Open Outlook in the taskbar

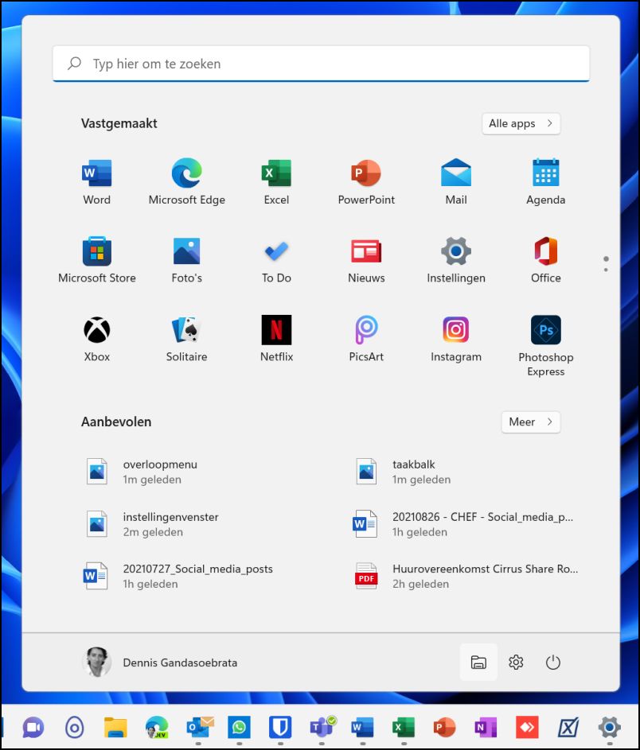(x=198, y=728)
